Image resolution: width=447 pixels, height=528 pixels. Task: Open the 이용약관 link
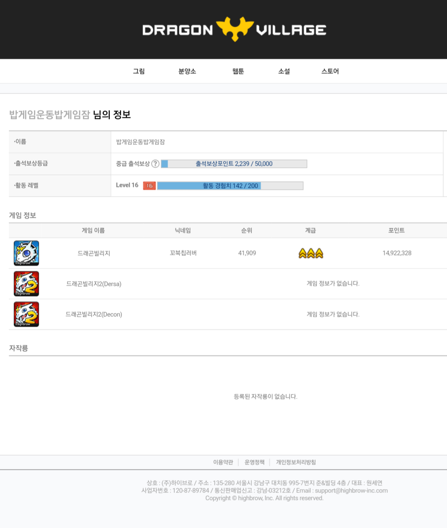coord(223,462)
